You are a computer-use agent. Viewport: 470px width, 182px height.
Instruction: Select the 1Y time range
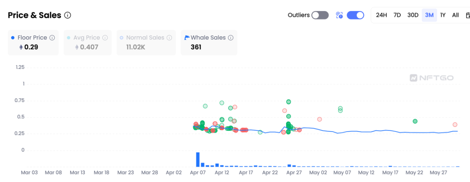443,15
